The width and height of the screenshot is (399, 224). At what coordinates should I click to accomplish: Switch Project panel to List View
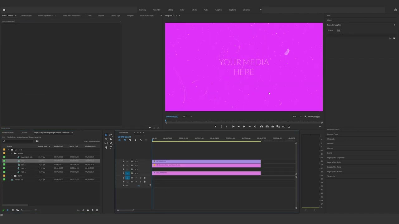8,210
